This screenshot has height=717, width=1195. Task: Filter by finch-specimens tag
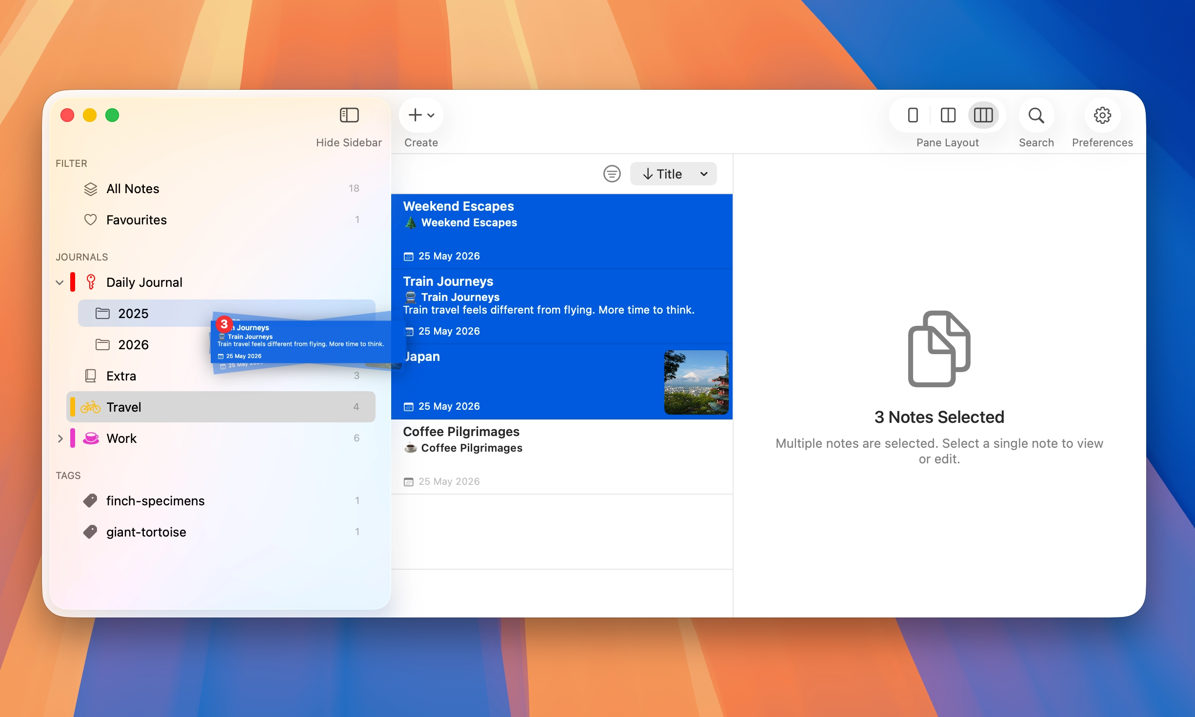(221, 501)
